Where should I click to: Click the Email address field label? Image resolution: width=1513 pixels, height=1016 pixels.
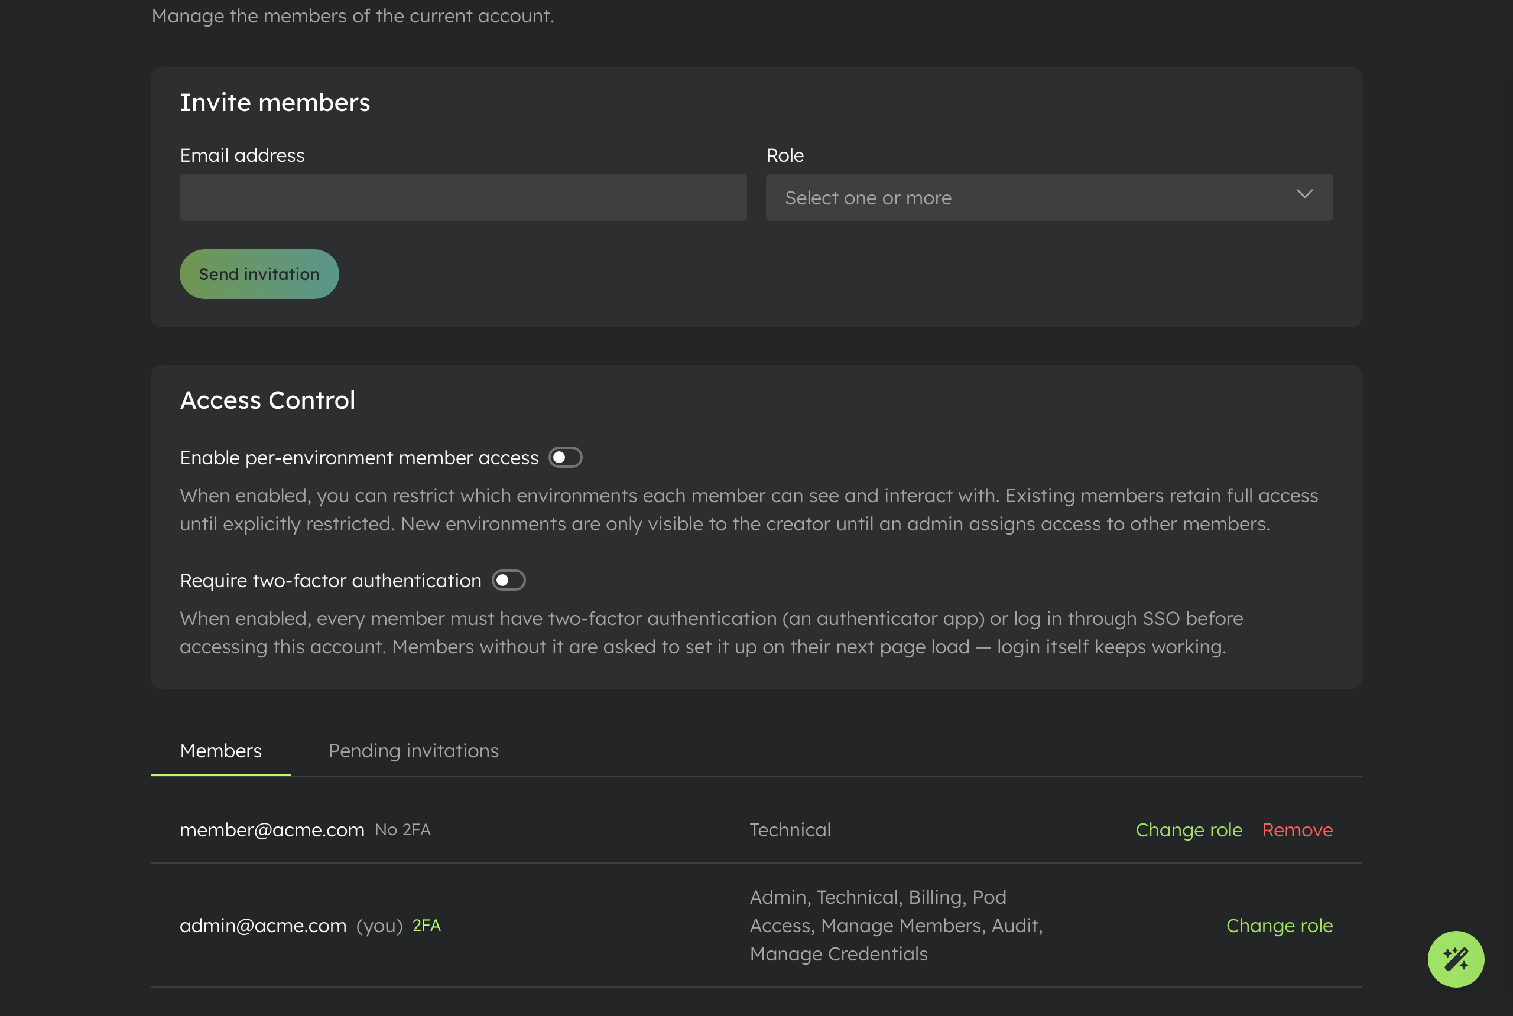(x=242, y=155)
